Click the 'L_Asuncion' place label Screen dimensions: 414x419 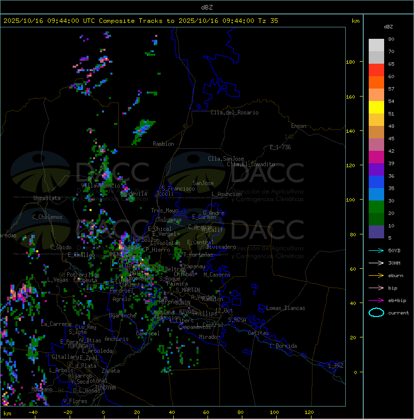pos(226,194)
